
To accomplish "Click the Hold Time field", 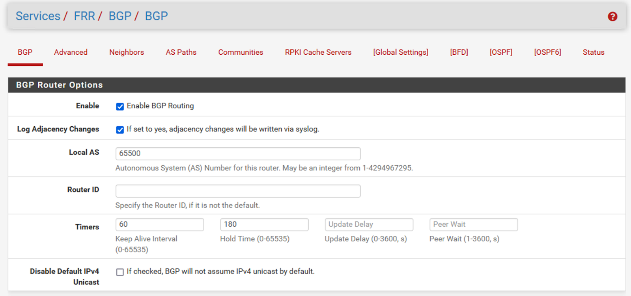I will tap(264, 224).
